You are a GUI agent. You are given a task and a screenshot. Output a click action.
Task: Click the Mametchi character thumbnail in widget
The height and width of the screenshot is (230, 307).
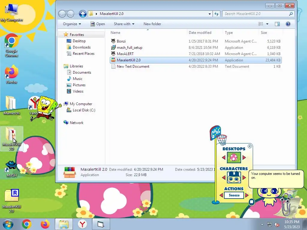[x=234, y=177]
